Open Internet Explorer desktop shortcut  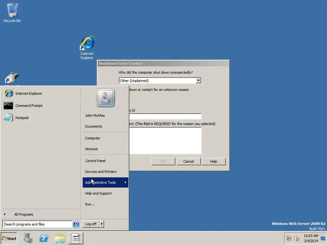pos(87,48)
